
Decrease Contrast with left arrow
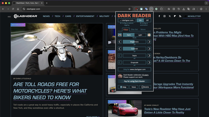pos(120,49)
